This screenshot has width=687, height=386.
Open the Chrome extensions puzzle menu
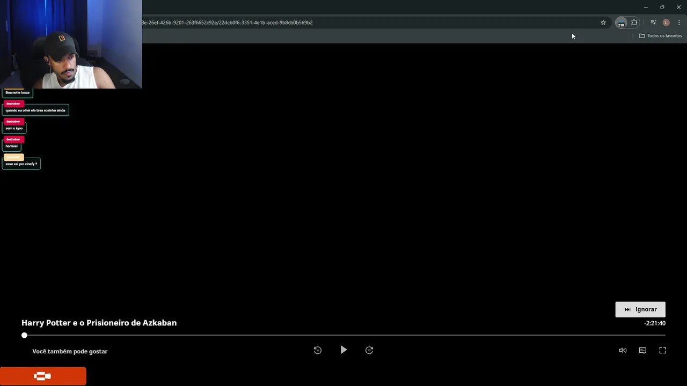click(x=634, y=23)
